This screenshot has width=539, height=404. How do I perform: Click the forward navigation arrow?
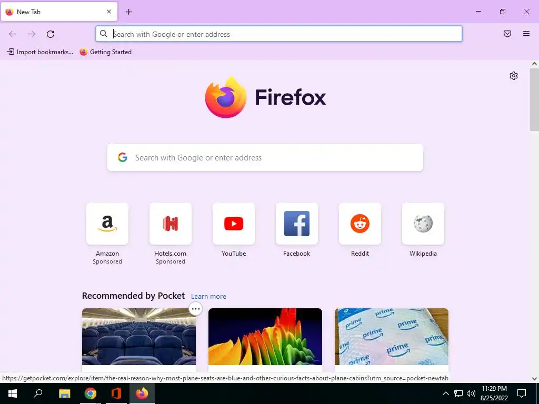[x=32, y=34]
